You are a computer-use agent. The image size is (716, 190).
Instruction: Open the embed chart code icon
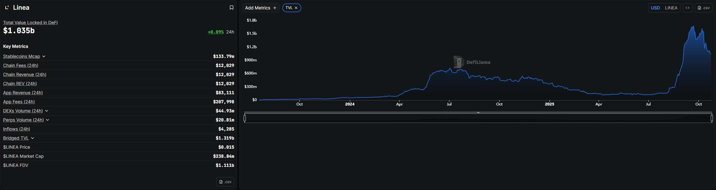tap(687, 8)
